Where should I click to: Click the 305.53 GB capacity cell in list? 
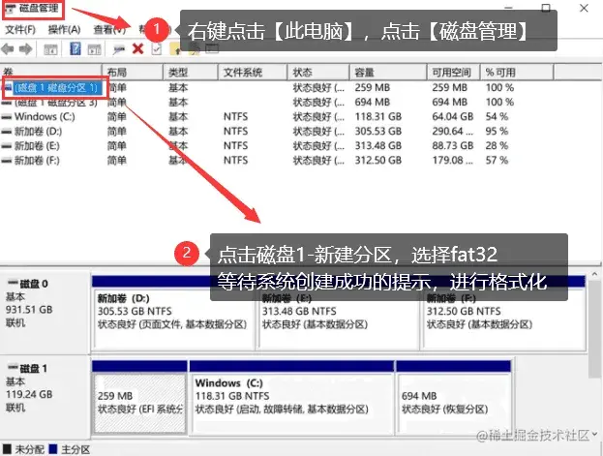click(x=378, y=132)
